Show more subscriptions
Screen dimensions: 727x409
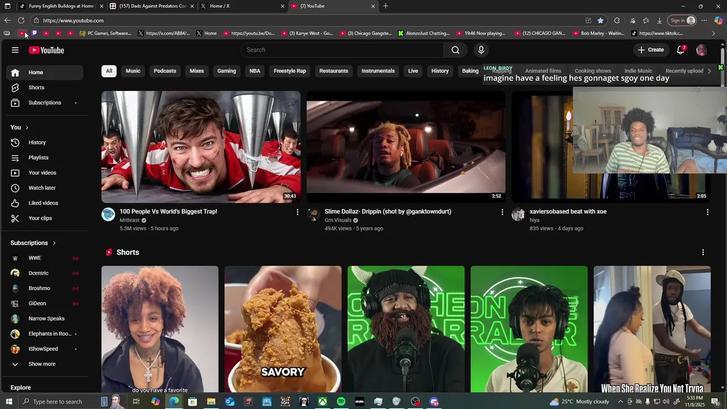point(44,364)
